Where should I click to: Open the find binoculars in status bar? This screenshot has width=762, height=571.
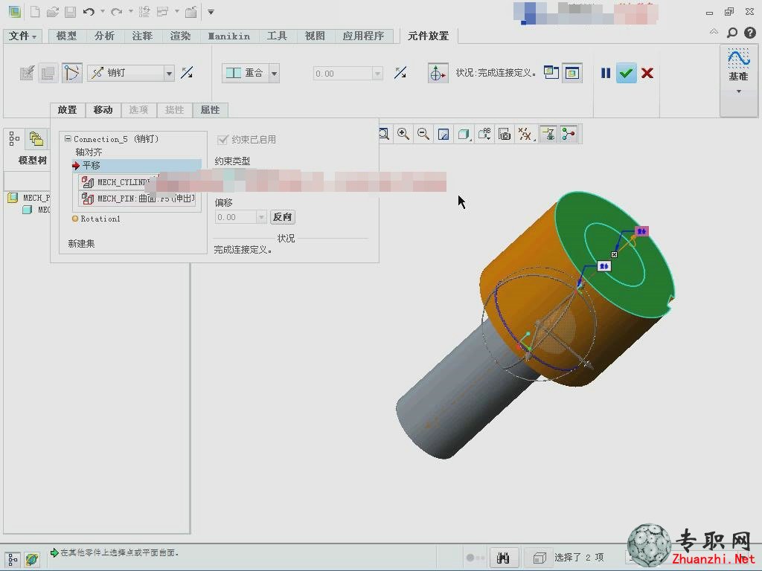504,558
